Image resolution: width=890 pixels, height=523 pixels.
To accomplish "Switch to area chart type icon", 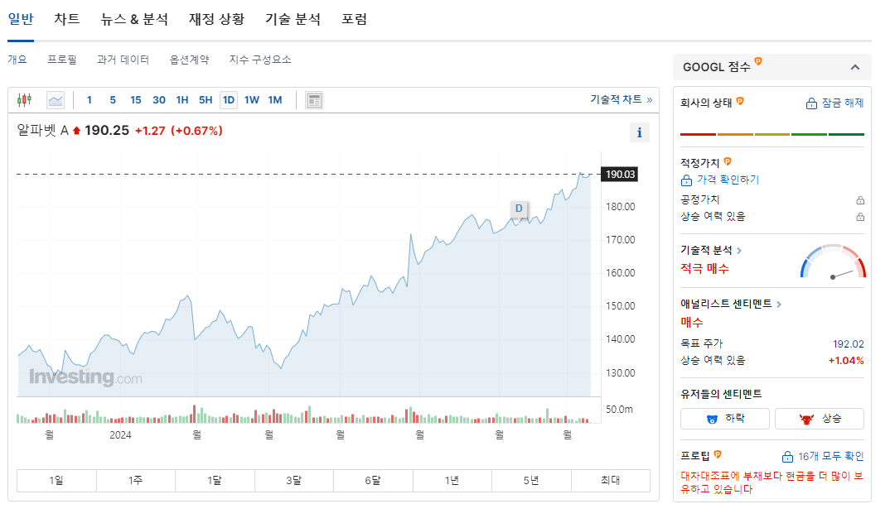I will [x=56, y=100].
